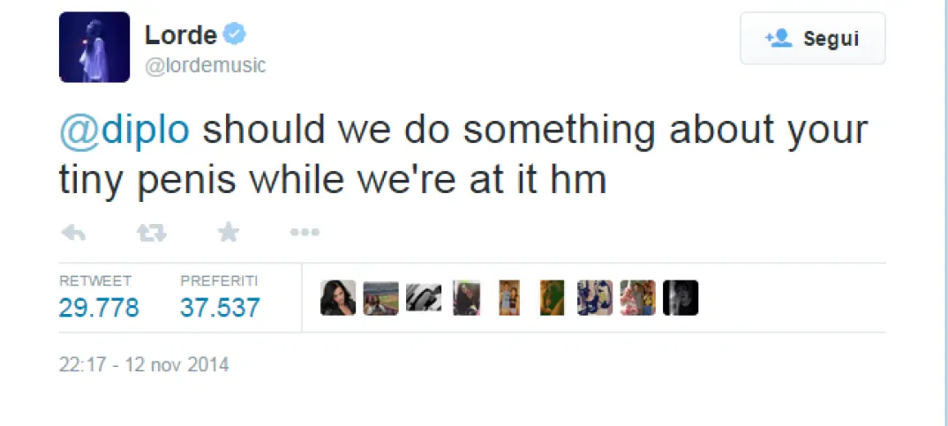This screenshot has width=948, height=426.
Task: Open the stadium photo avatar thumbnail
Action: [381, 298]
